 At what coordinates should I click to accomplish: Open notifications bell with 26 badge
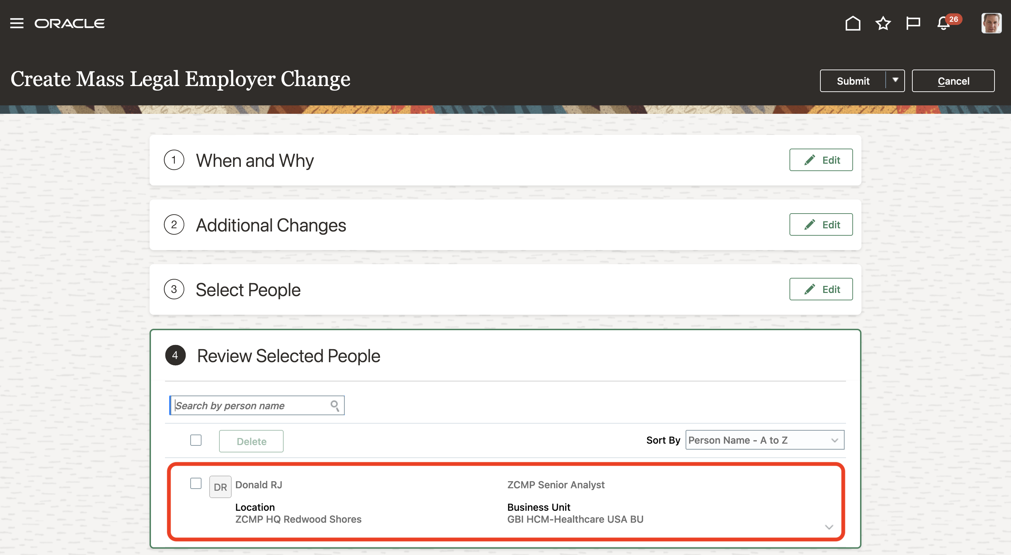tap(944, 24)
